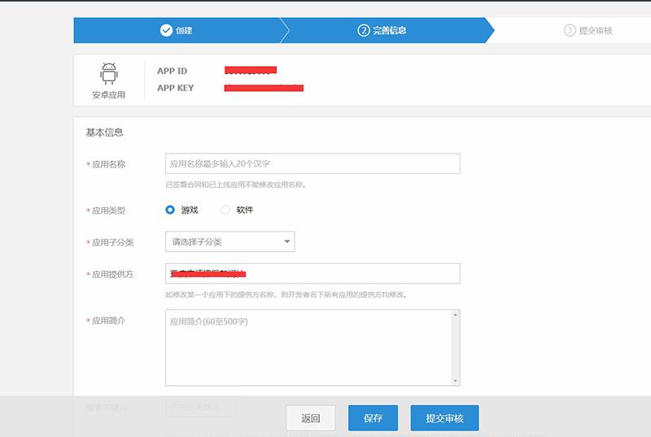Click the down arrow of 应用简介 scrollbar
The width and height of the screenshot is (651, 437).
pos(456,379)
